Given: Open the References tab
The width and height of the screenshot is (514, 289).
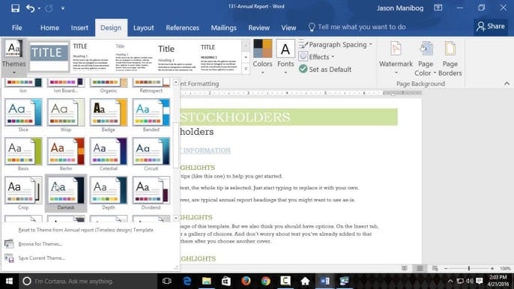Looking at the screenshot, I should coord(182,28).
